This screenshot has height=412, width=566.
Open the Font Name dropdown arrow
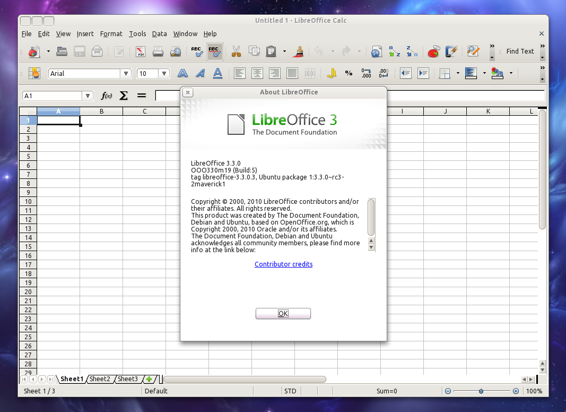126,74
